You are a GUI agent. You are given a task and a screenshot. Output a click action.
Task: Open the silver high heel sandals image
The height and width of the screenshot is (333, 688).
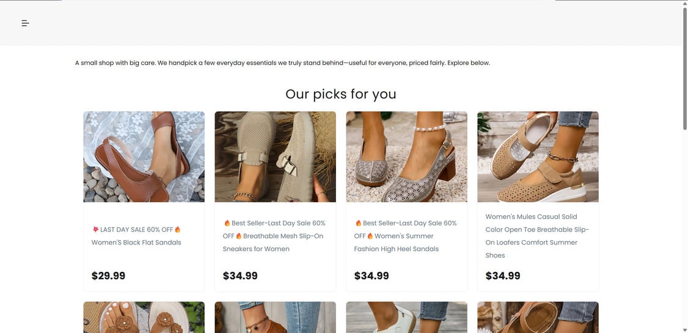click(x=406, y=156)
